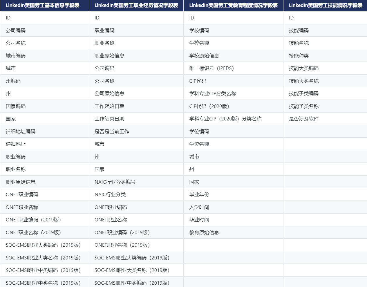Click the 是否涉及软件 cell

pyautogui.click(x=325, y=119)
